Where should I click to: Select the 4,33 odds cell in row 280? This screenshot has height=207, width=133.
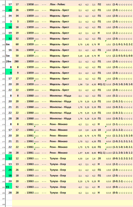pyautogui.click(x=80, y=159)
